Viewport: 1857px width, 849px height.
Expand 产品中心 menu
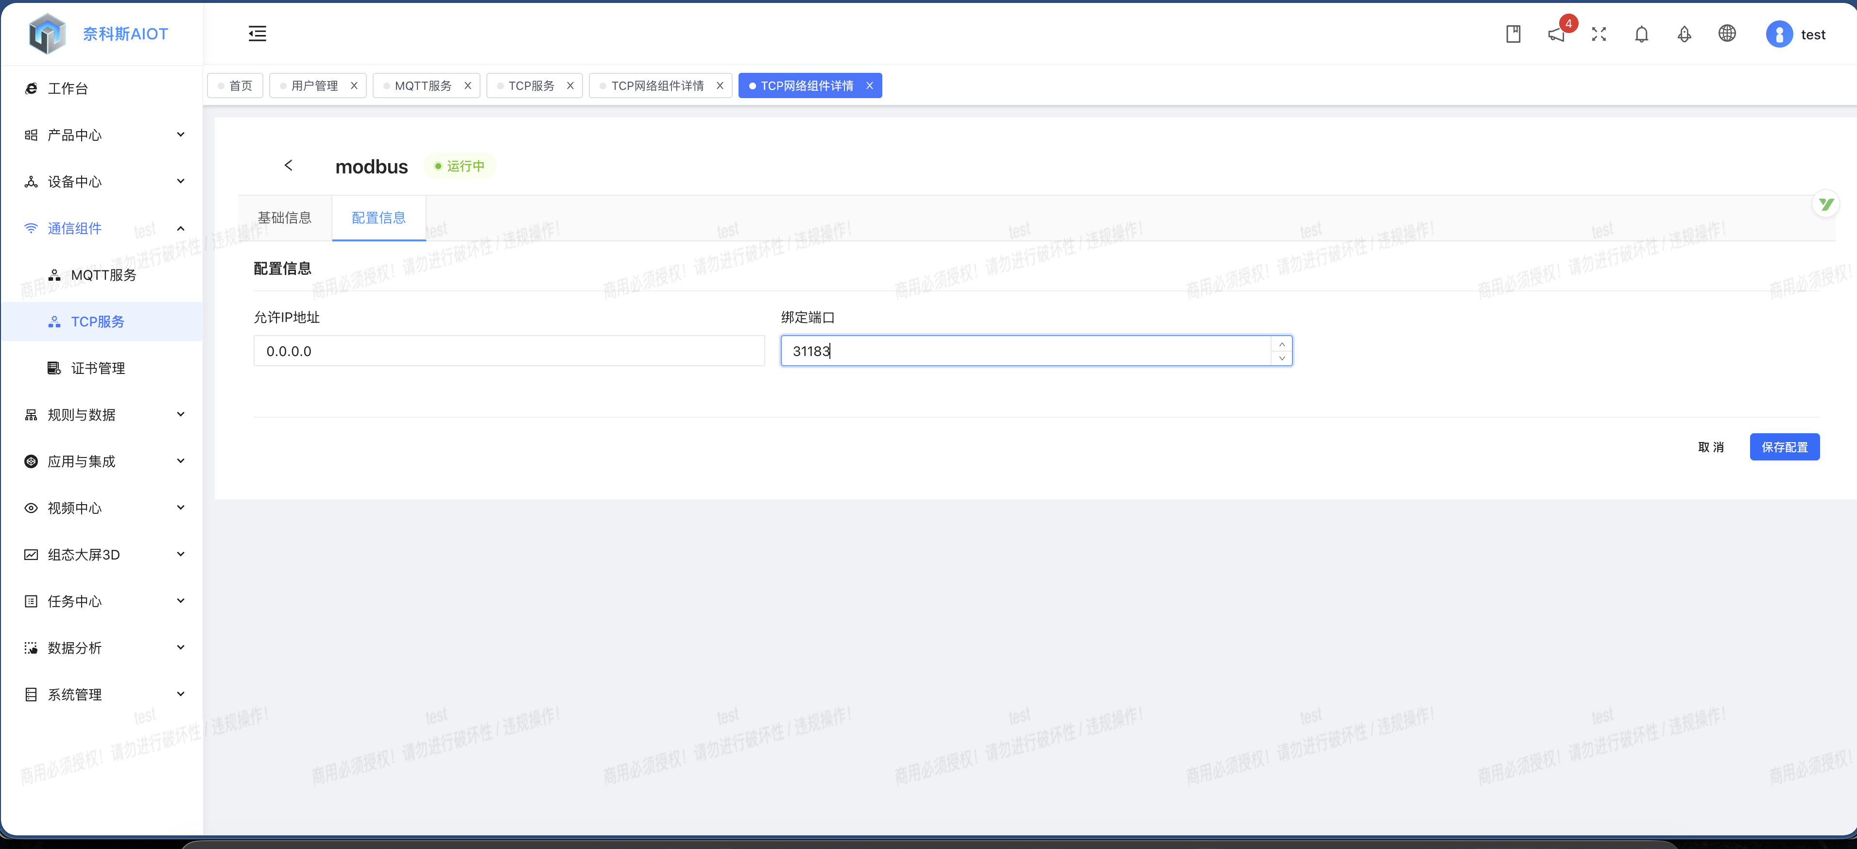102,135
